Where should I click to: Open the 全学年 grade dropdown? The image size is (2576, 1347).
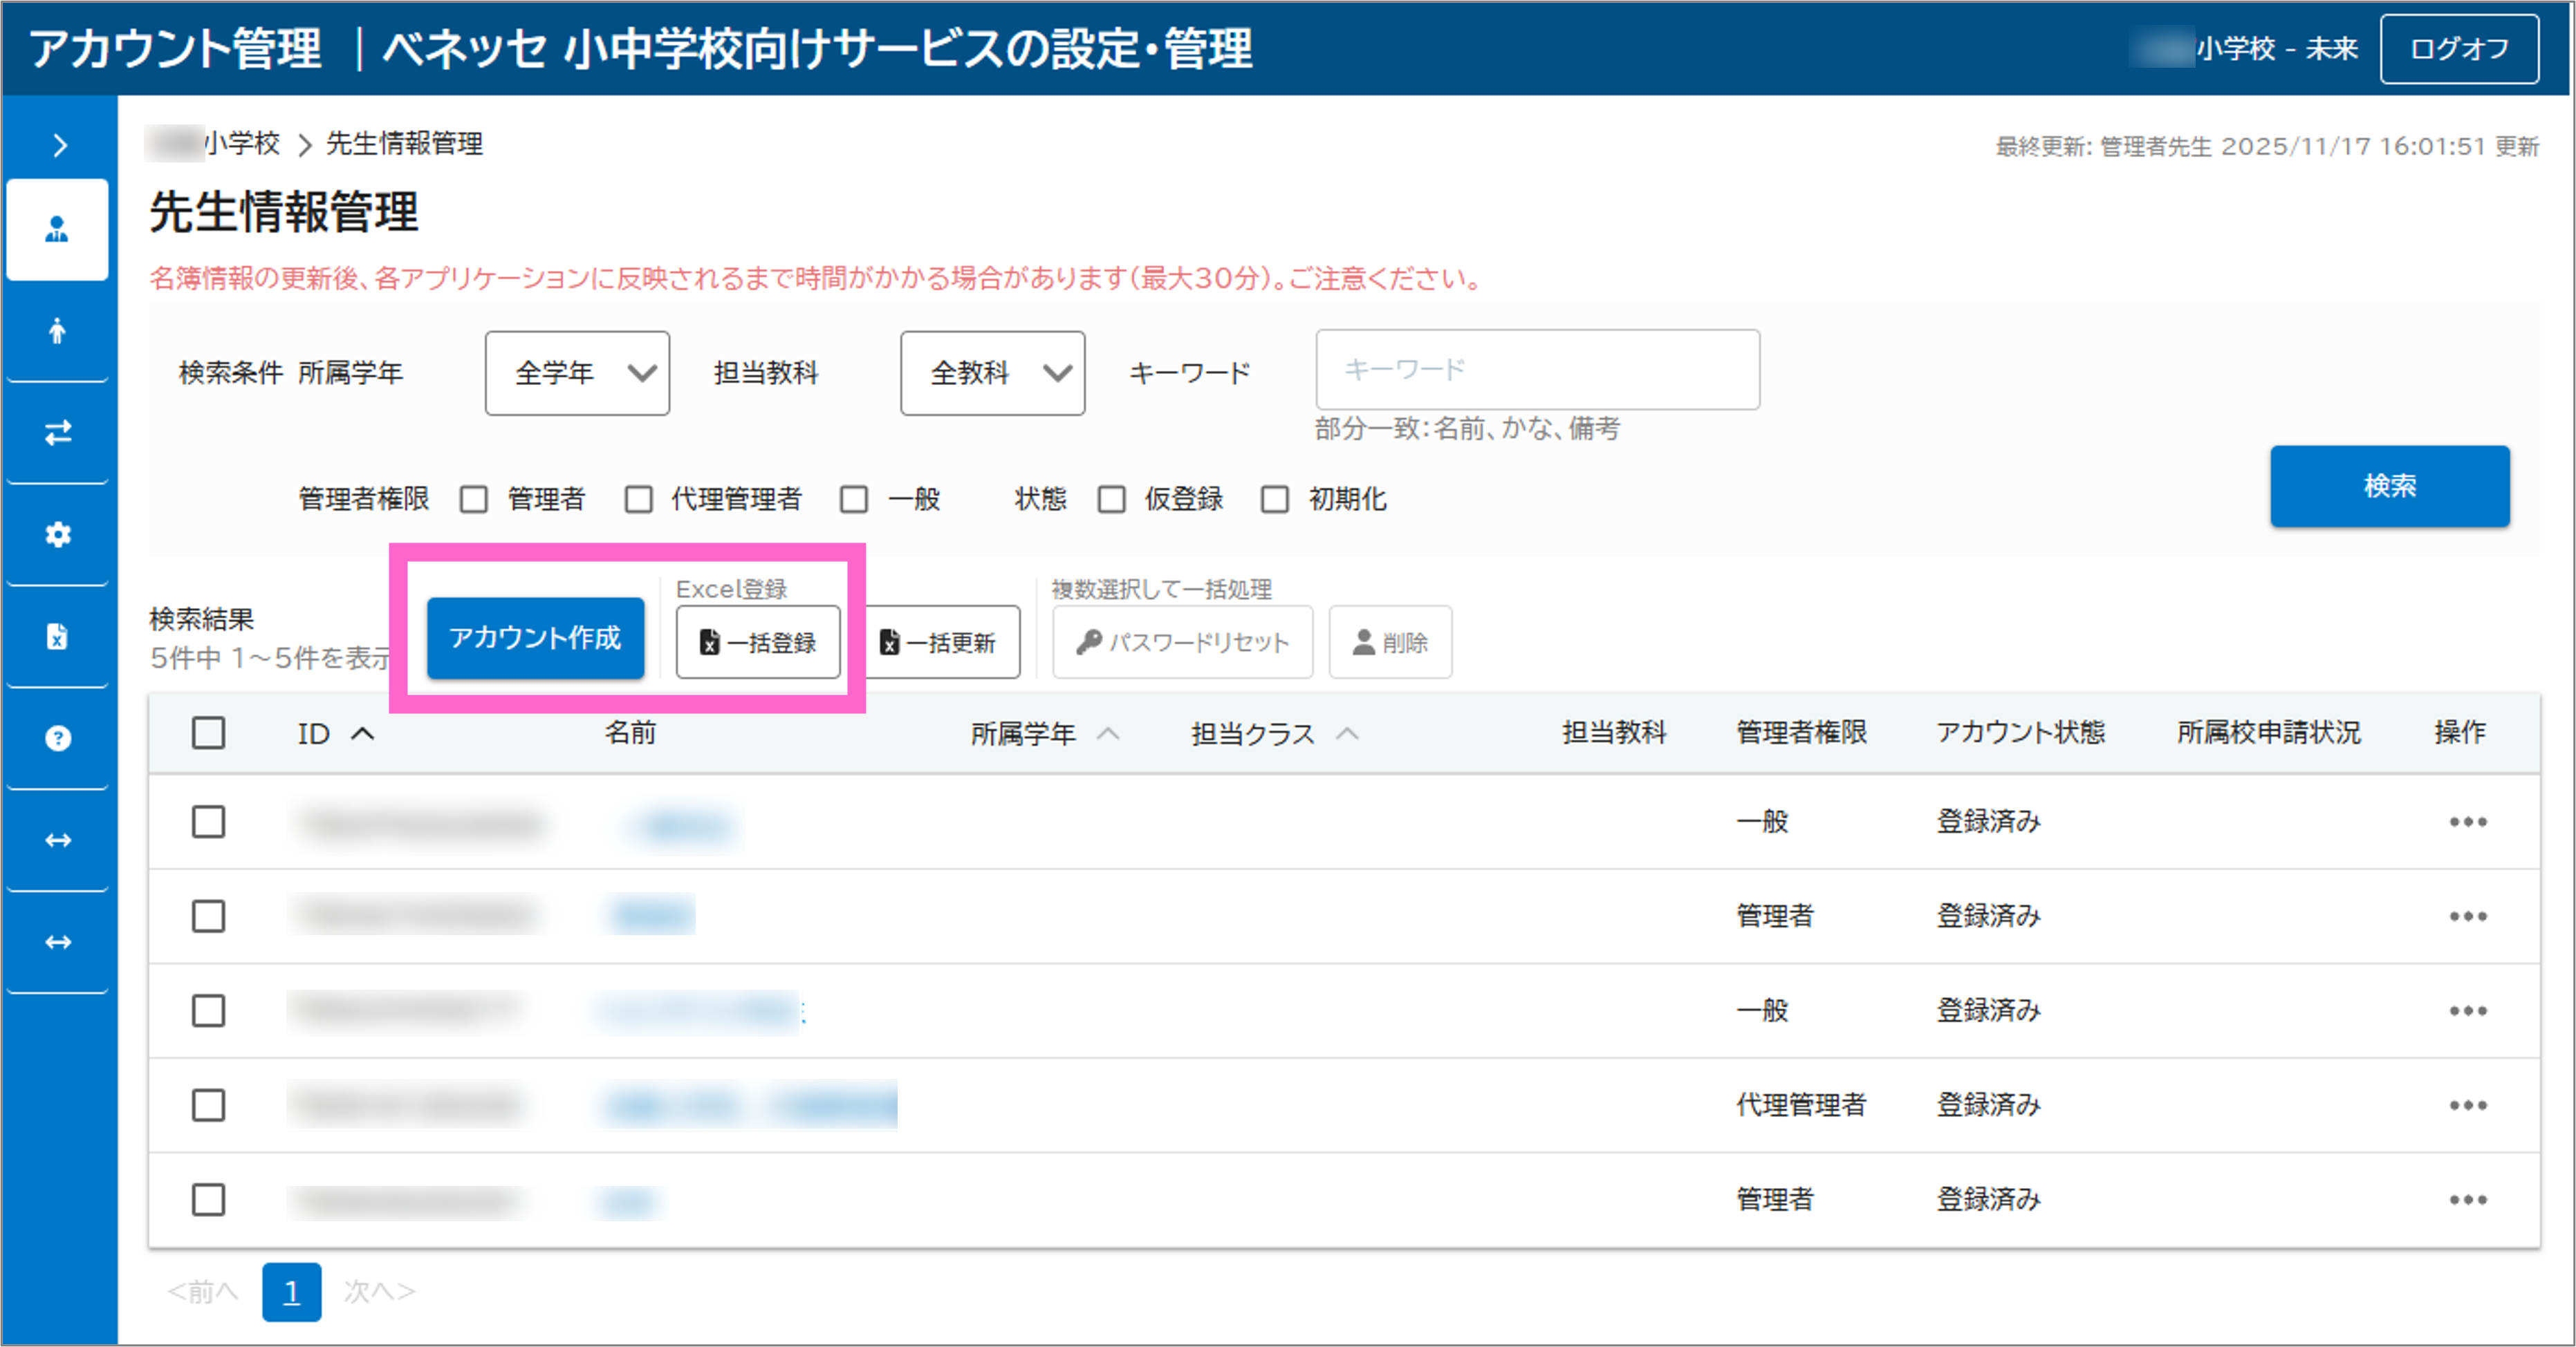click(577, 373)
